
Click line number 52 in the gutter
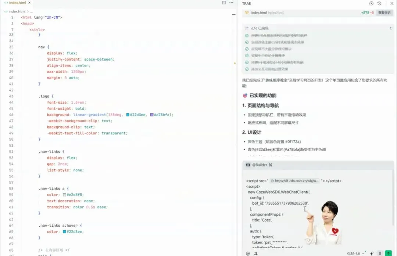point(11,152)
